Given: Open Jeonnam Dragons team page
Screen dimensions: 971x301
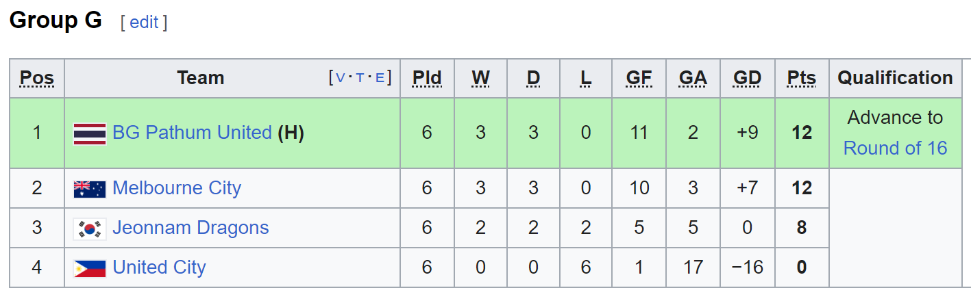Looking at the screenshot, I should tap(190, 227).
